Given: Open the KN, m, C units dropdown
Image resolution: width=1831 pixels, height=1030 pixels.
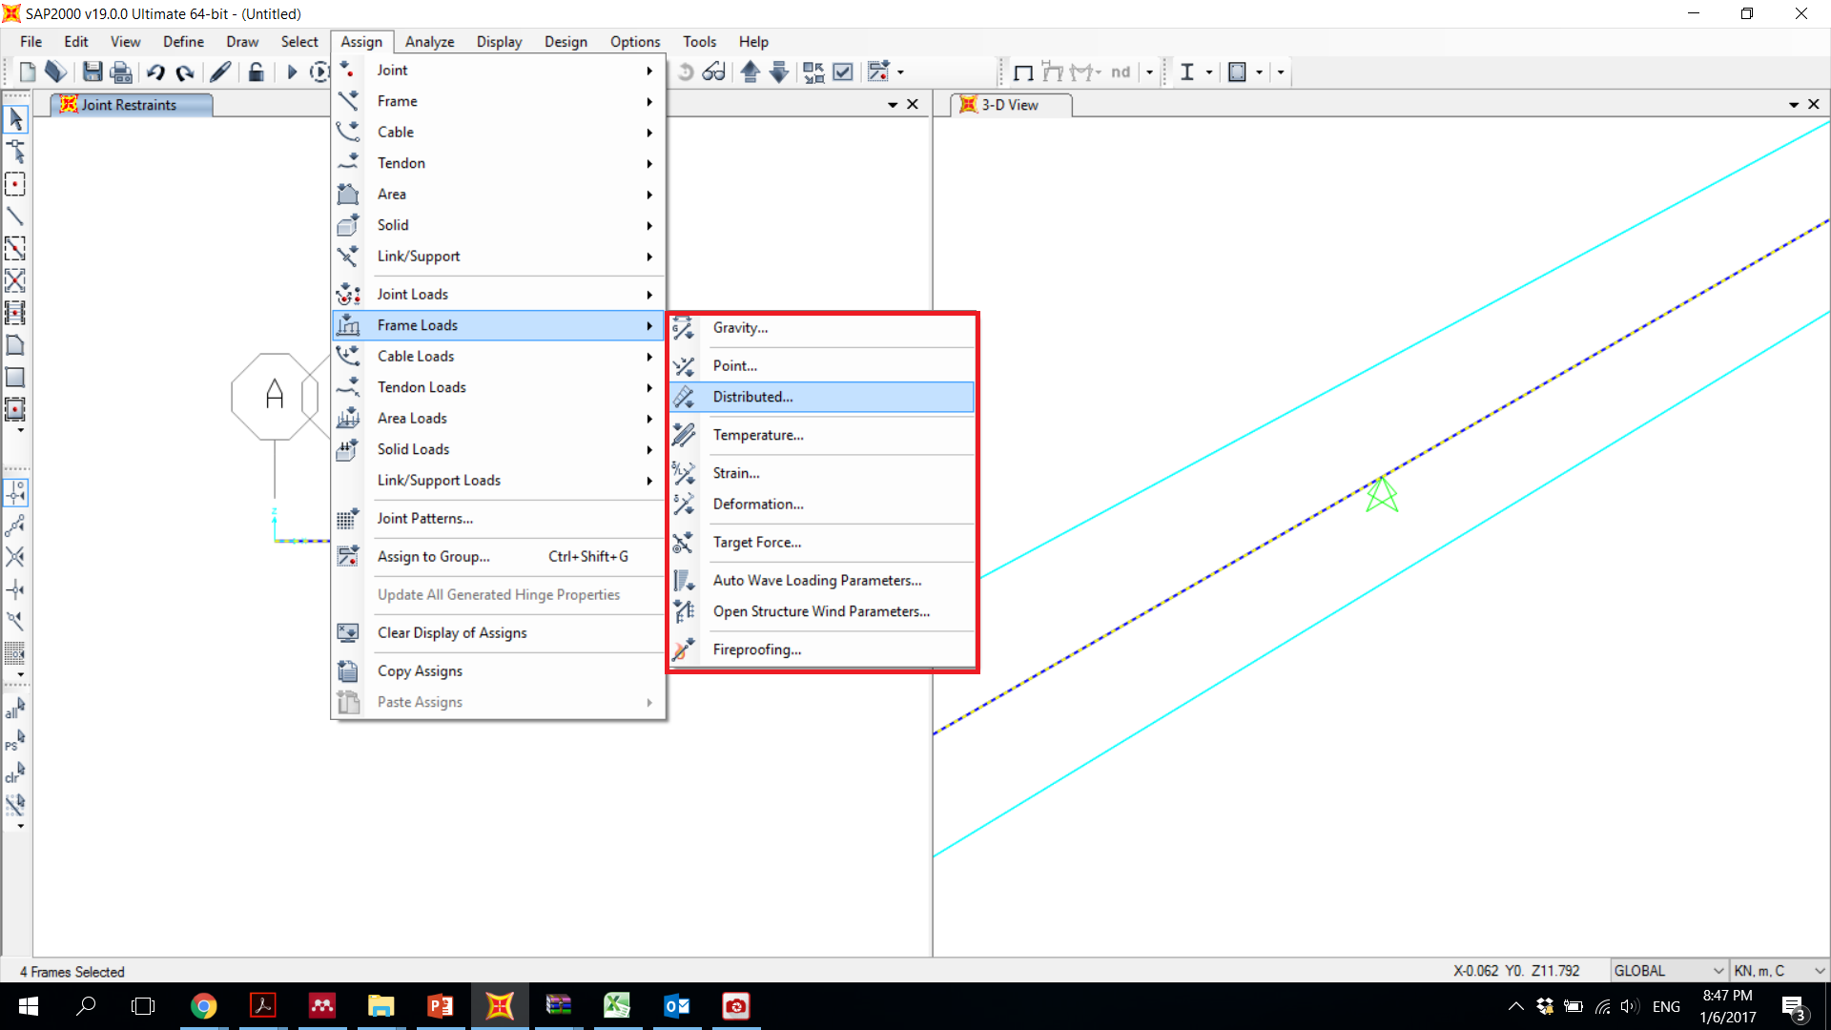Looking at the screenshot, I should 1780,971.
